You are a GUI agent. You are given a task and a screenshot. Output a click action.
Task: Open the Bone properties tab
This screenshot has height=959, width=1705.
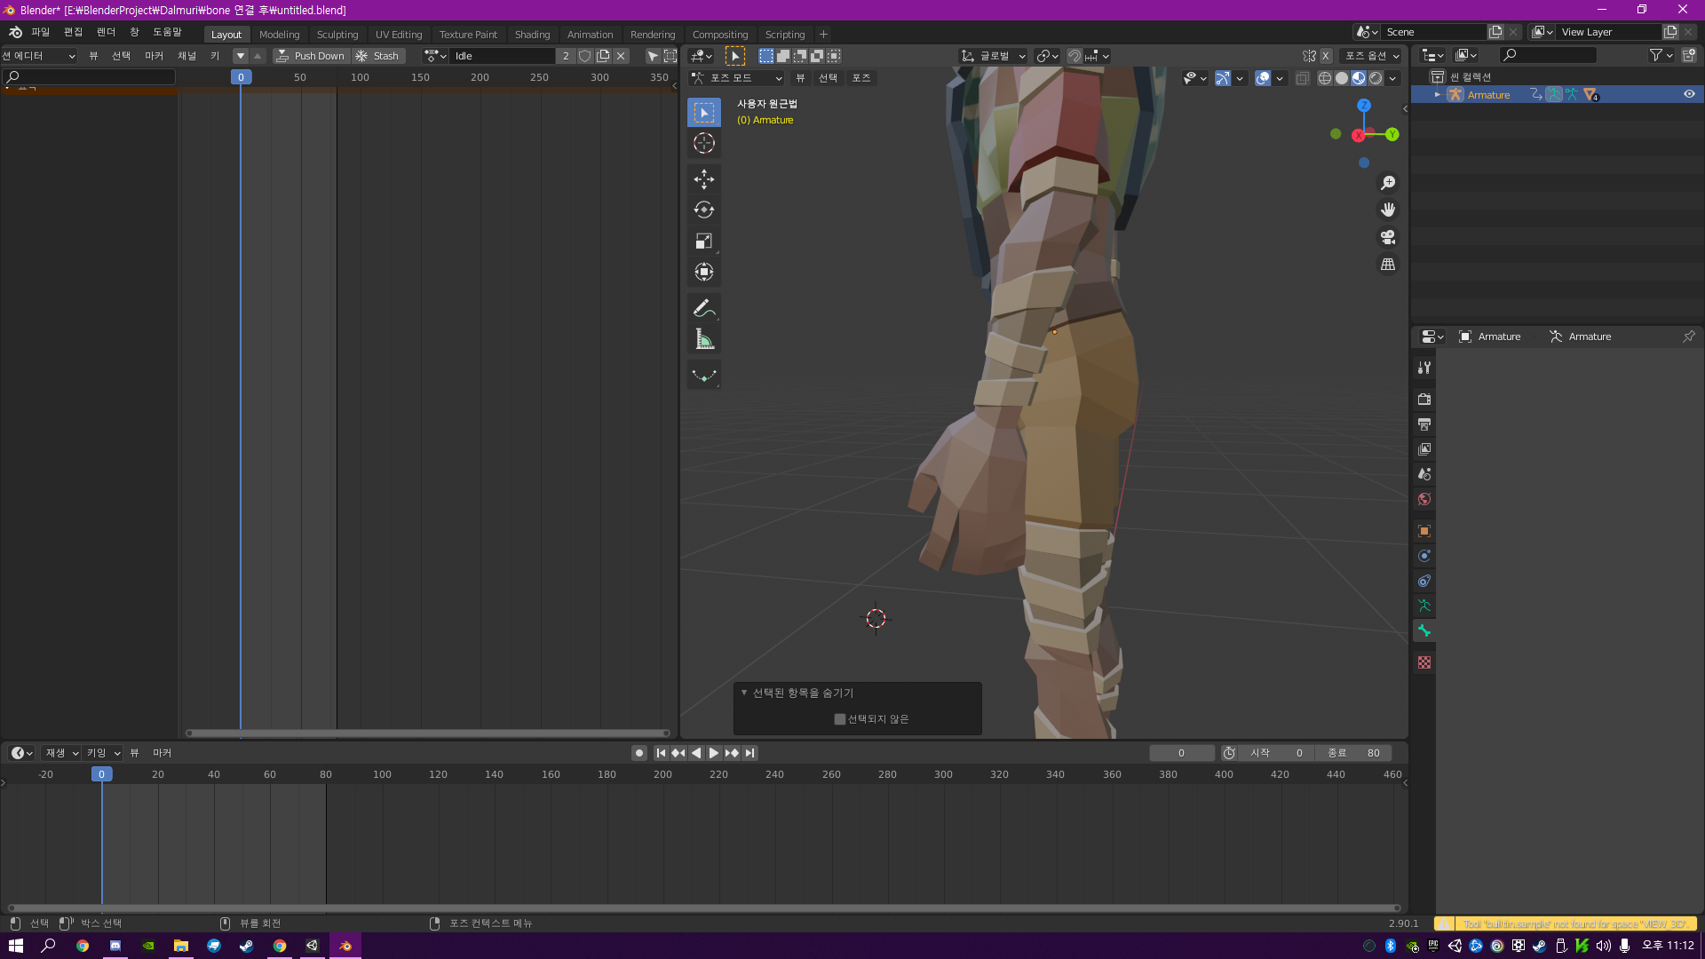[1424, 630]
